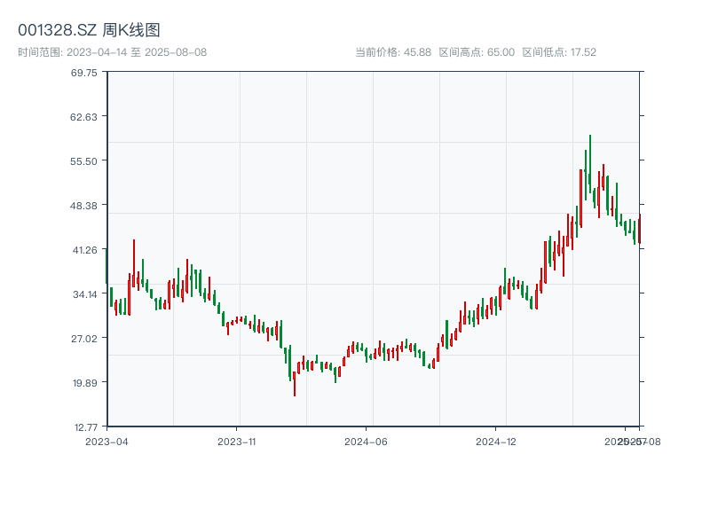Click the chart title 001328.SZ 周K线图
The width and height of the screenshot is (710, 532).
[89, 30]
